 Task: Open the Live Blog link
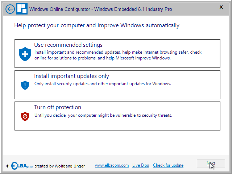point(141,165)
